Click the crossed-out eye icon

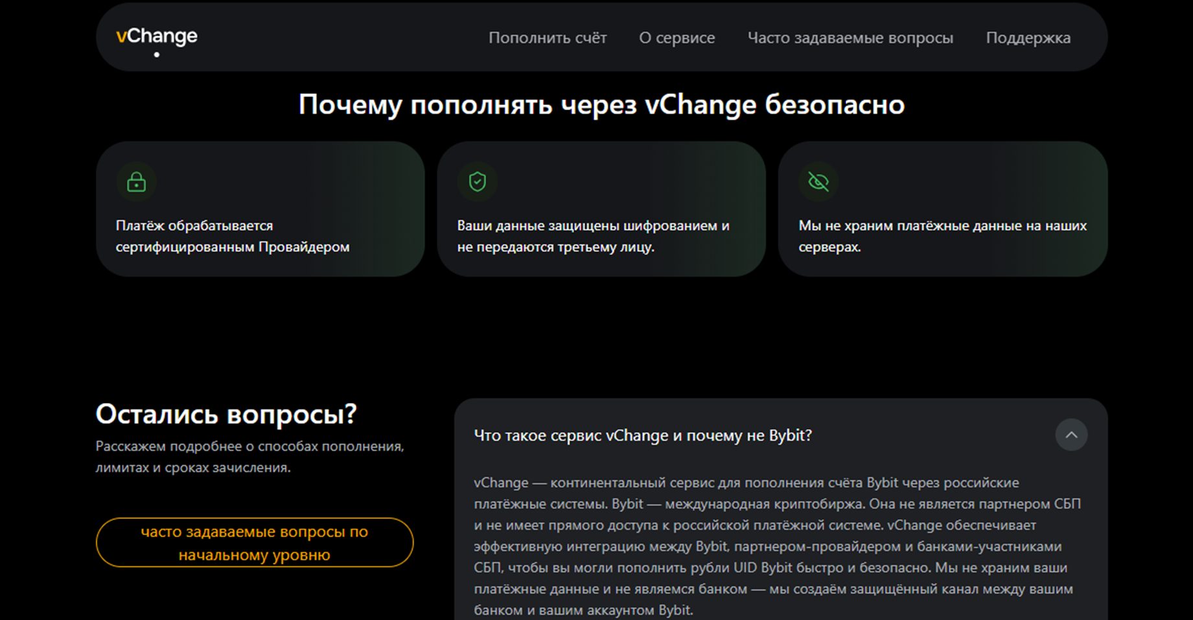(818, 181)
